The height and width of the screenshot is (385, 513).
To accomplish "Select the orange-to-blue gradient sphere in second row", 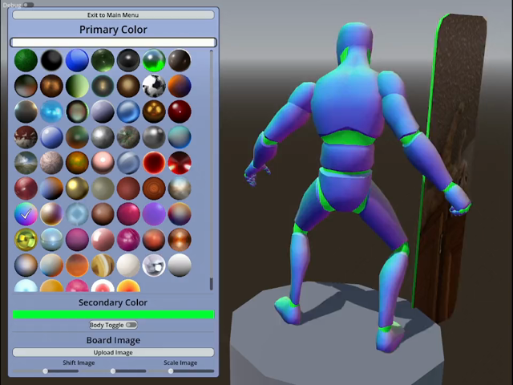I will pyautogui.click(x=180, y=86).
